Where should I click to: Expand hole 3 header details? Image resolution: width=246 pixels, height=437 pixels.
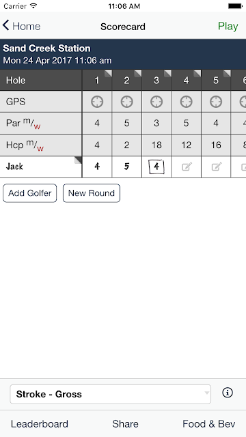[x=167, y=73]
